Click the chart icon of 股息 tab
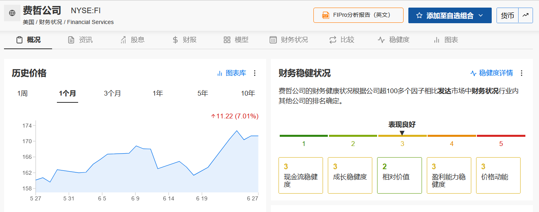Viewport: 539px width, 212px height. [x=123, y=40]
